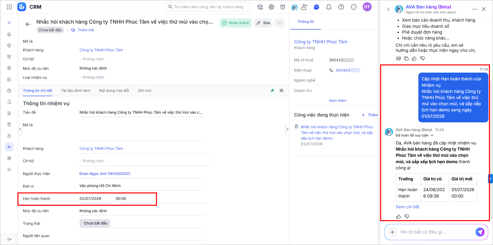Open the target goals sidebar icon
This screenshot has width=493, height=245.
9,158
